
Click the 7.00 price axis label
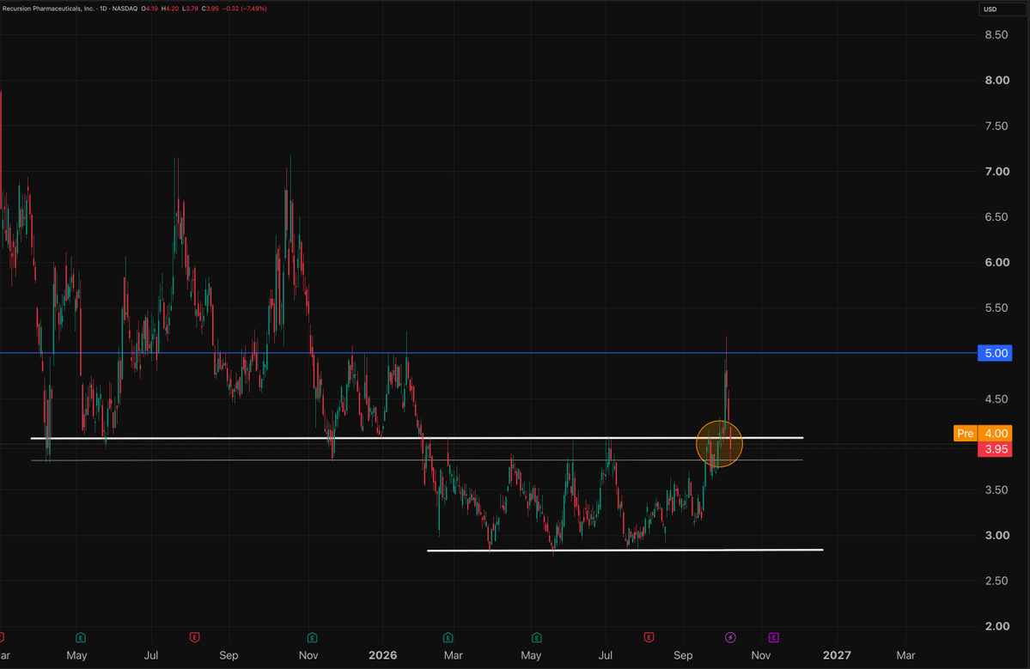(996, 172)
